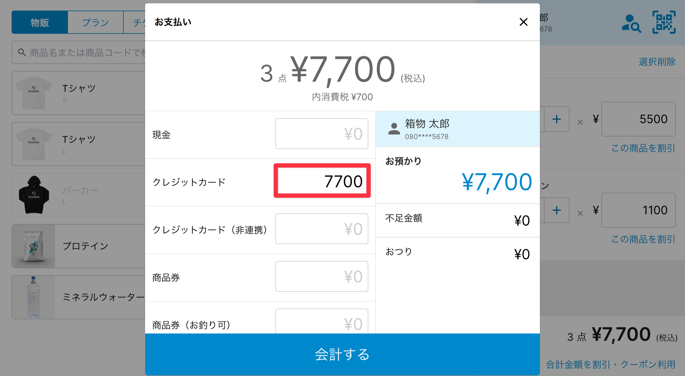The height and width of the screenshot is (376, 685).
Task: Click customer avatar icon for 箱物 太郎
Action: tap(394, 129)
